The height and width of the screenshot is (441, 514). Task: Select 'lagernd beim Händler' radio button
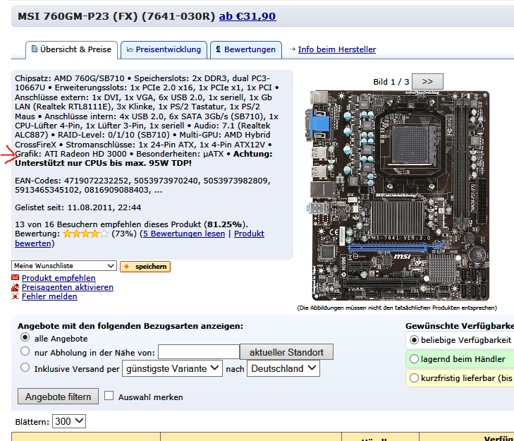414,359
